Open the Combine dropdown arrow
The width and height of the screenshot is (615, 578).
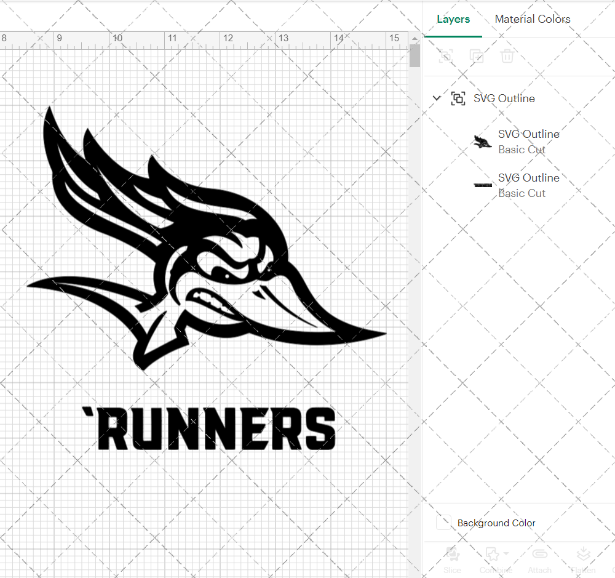(506, 553)
